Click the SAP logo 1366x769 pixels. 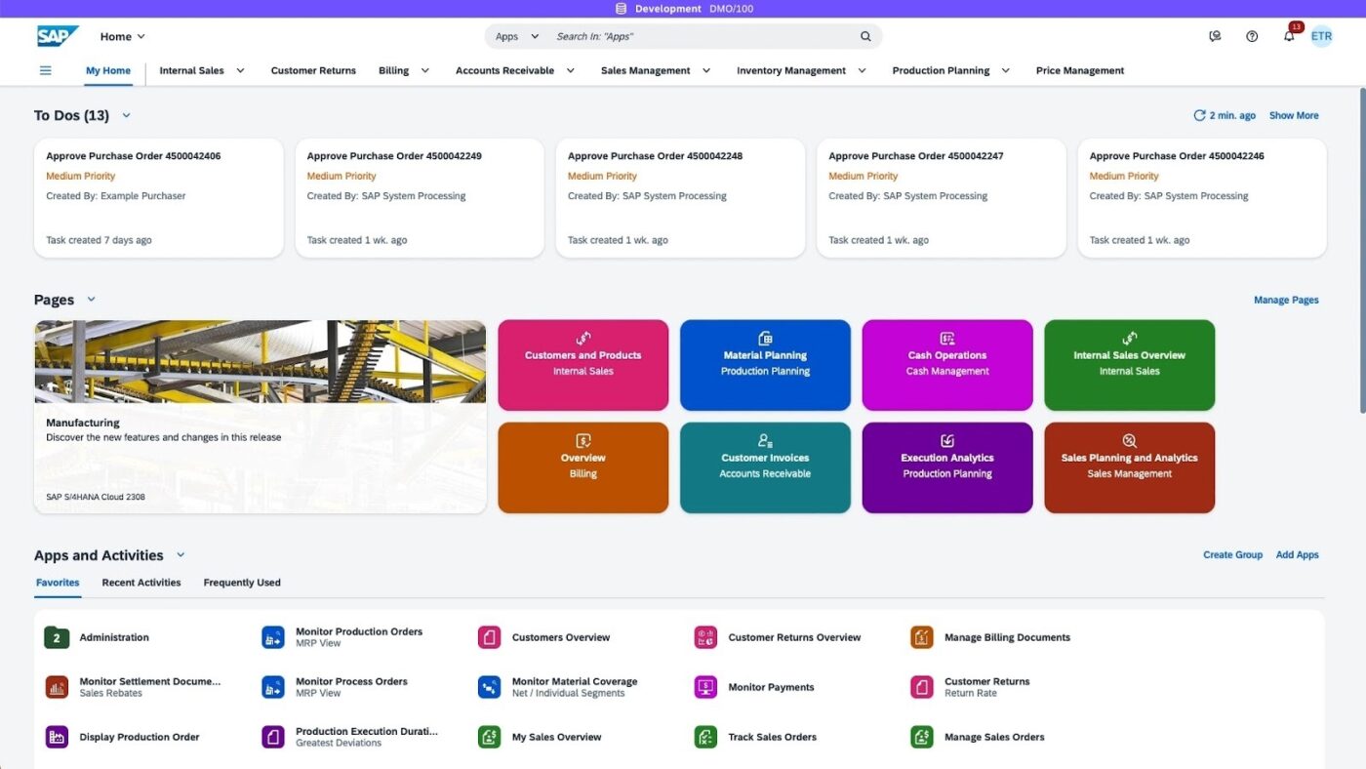coord(57,35)
